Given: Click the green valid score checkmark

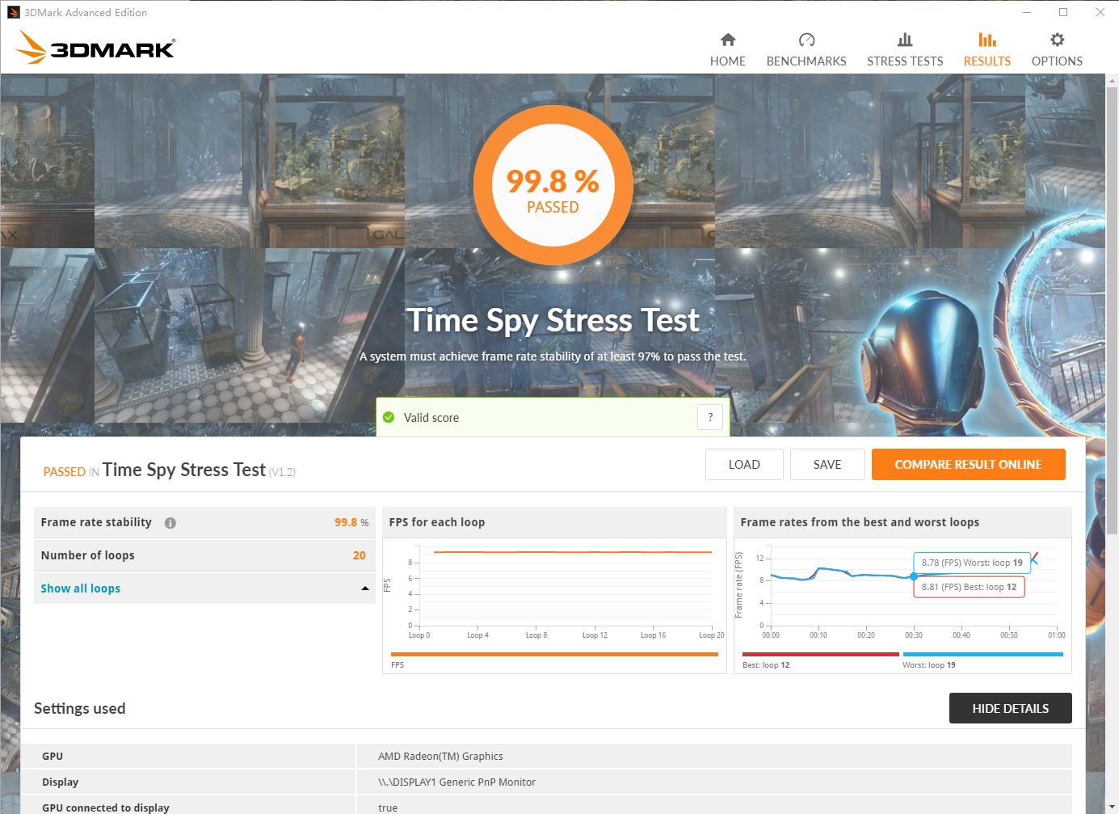Looking at the screenshot, I should pos(389,417).
